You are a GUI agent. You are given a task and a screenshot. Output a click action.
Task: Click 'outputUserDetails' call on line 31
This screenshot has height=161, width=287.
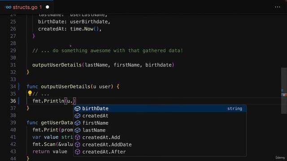(x=57, y=65)
